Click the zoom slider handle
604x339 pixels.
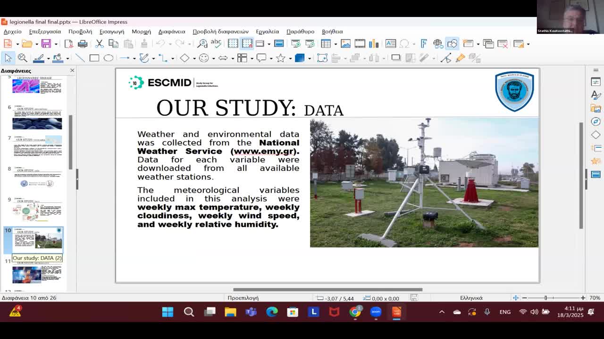545,298
